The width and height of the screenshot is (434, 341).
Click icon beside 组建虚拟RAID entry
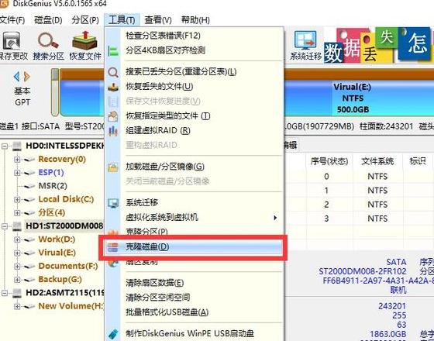coord(113,131)
